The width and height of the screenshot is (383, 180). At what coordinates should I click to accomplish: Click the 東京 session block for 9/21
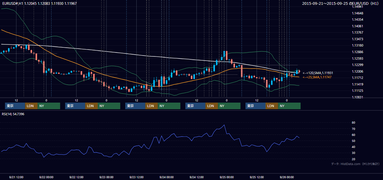(x=15, y=106)
